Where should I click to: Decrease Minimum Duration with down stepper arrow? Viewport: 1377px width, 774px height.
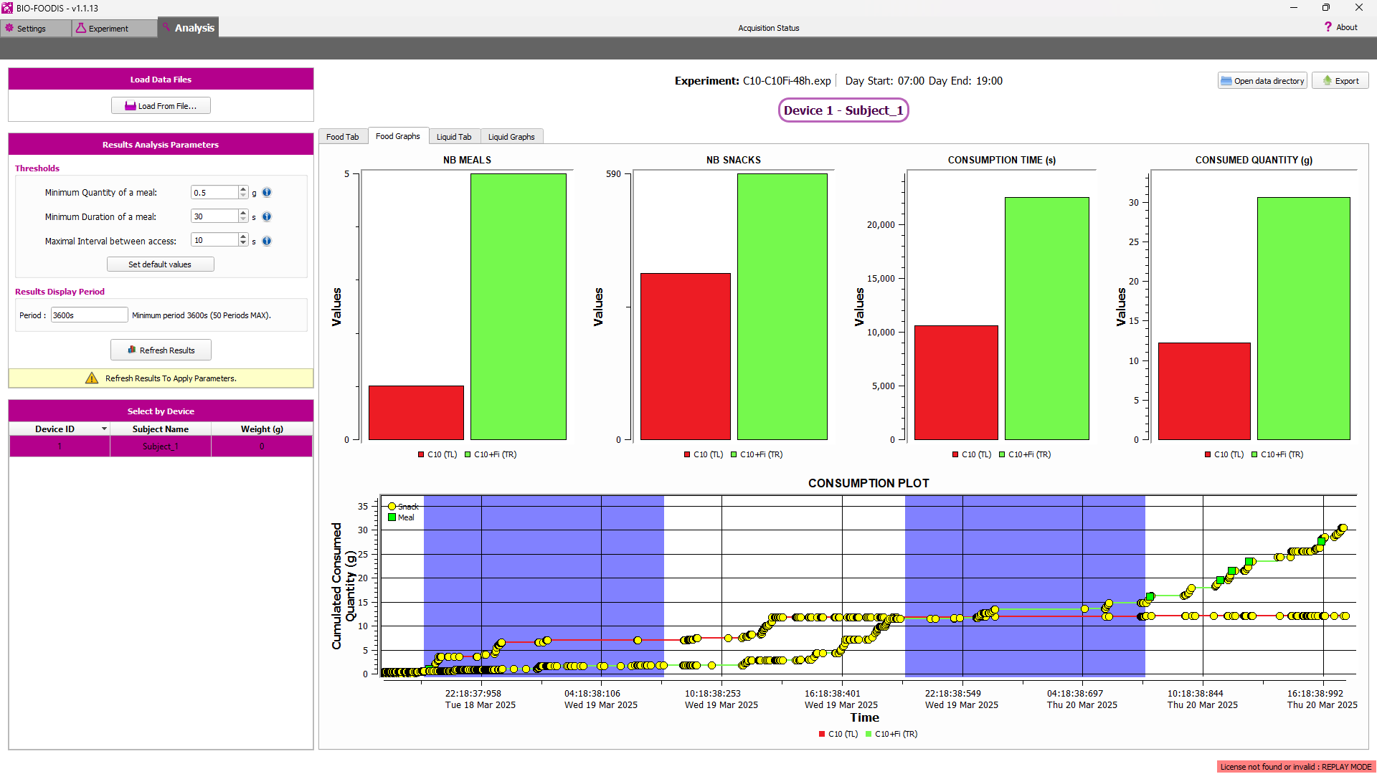[x=243, y=219]
